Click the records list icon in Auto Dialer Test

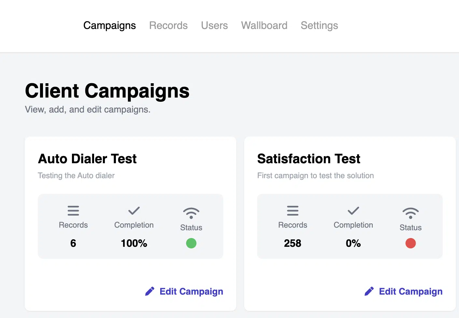(73, 211)
